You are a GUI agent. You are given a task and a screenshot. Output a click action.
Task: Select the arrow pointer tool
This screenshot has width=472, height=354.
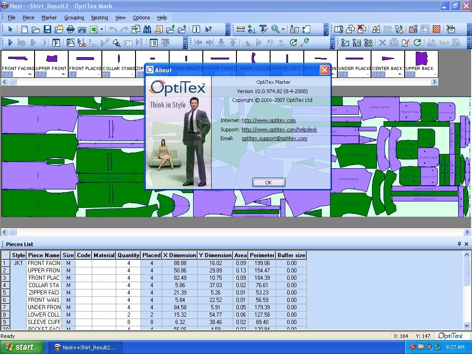11,29
